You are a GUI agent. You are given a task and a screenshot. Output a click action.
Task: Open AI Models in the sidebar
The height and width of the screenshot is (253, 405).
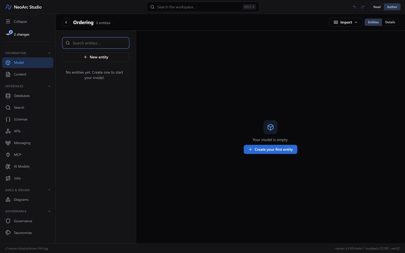click(28, 166)
